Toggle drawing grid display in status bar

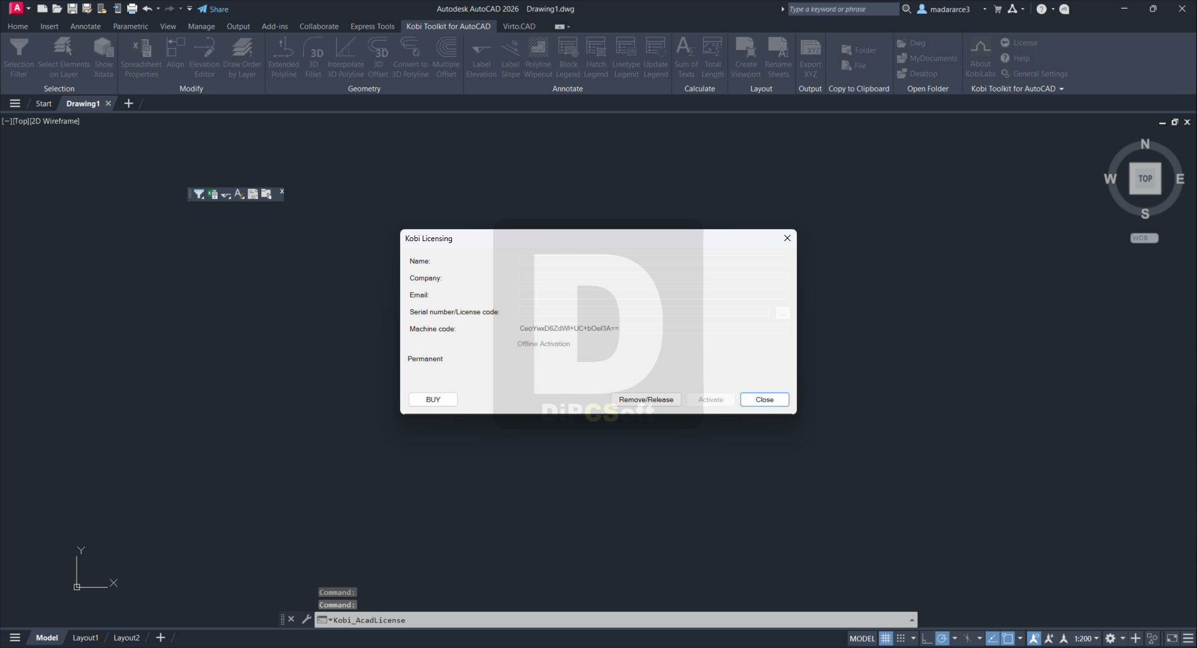pyautogui.click(x=886, y=638)
